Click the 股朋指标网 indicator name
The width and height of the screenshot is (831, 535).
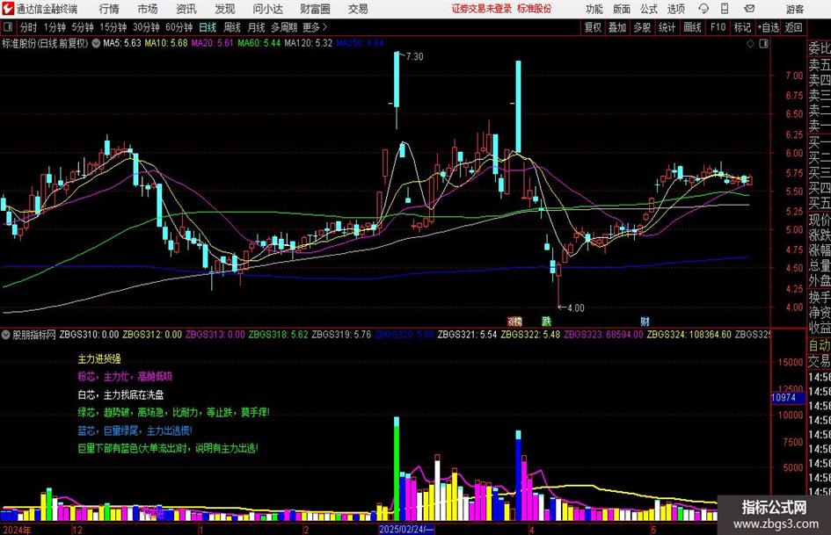(34, 335)
